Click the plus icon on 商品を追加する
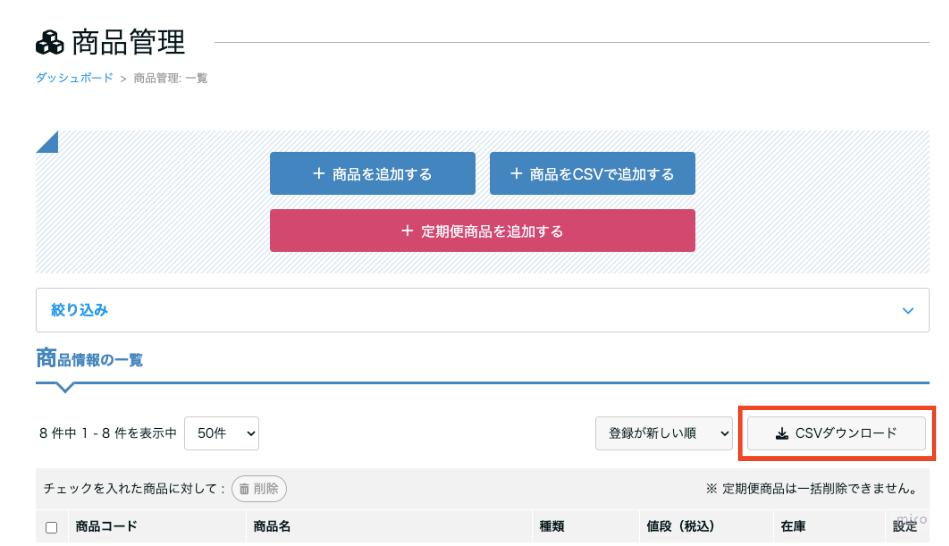The height and width of the screenshot is (546, 949). click(x=319, y=173)
